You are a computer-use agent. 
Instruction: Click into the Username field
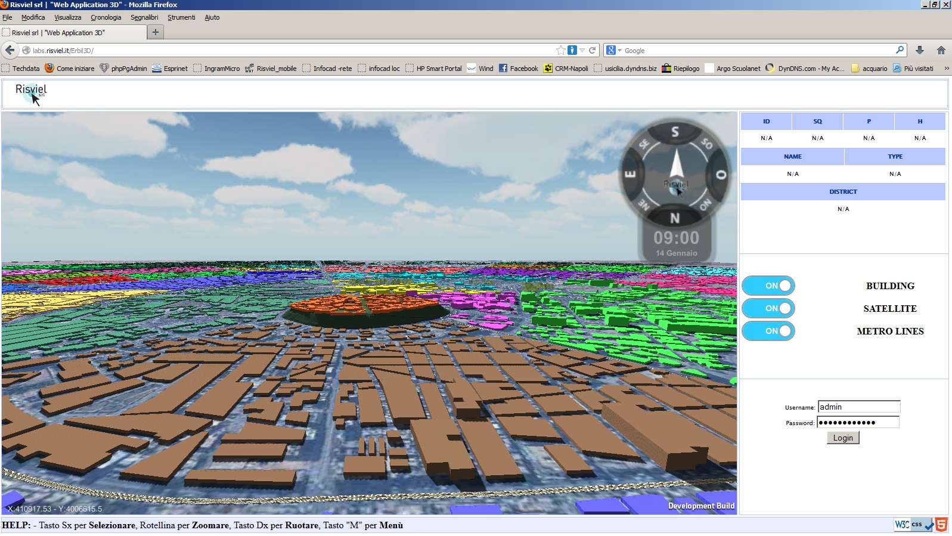pyautogui.click(x=858, y=407)
